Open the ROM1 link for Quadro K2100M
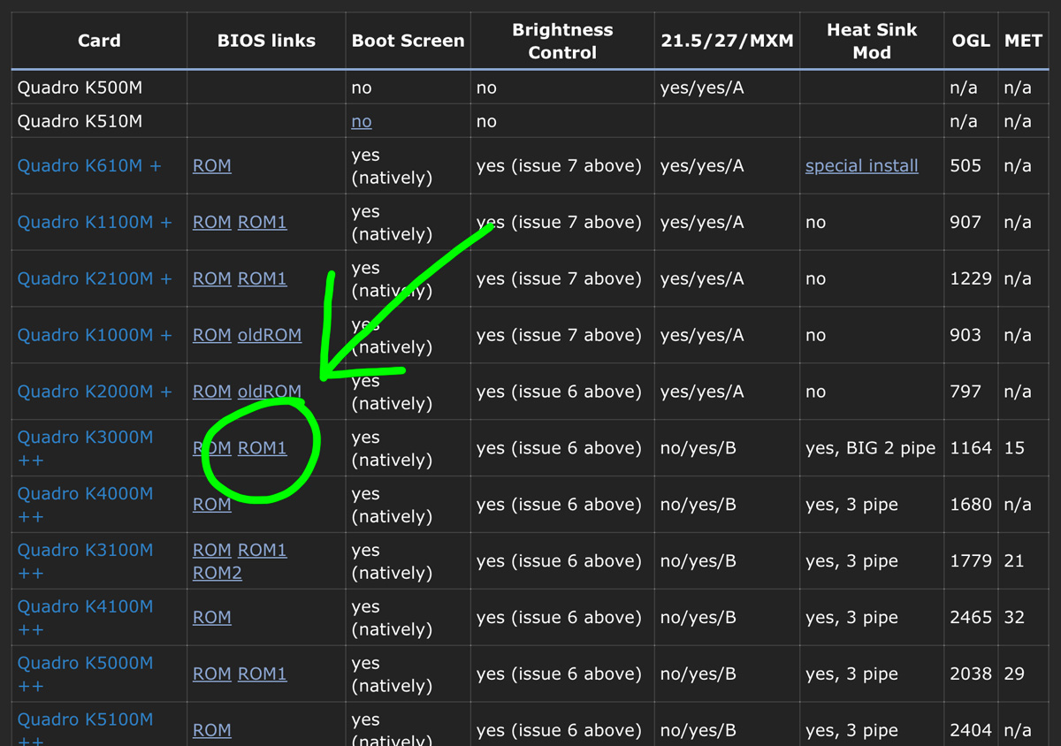1061x746 pixels. coord(263,278)
